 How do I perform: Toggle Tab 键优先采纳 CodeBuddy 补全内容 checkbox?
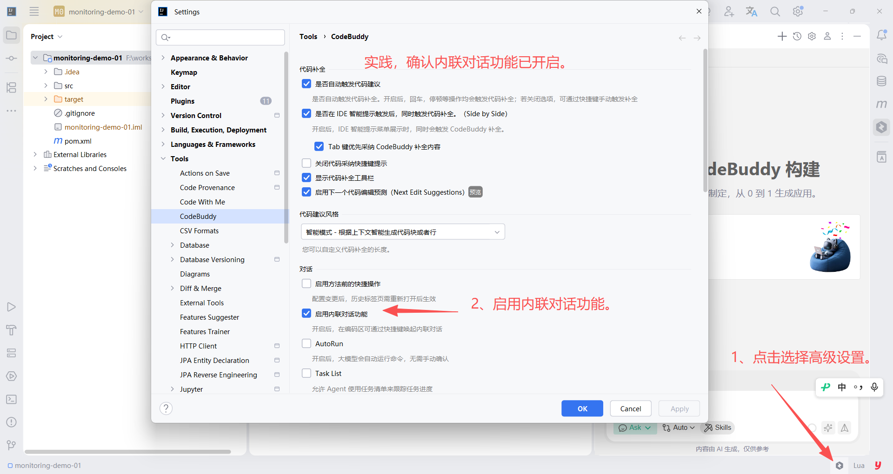[319, 146]
